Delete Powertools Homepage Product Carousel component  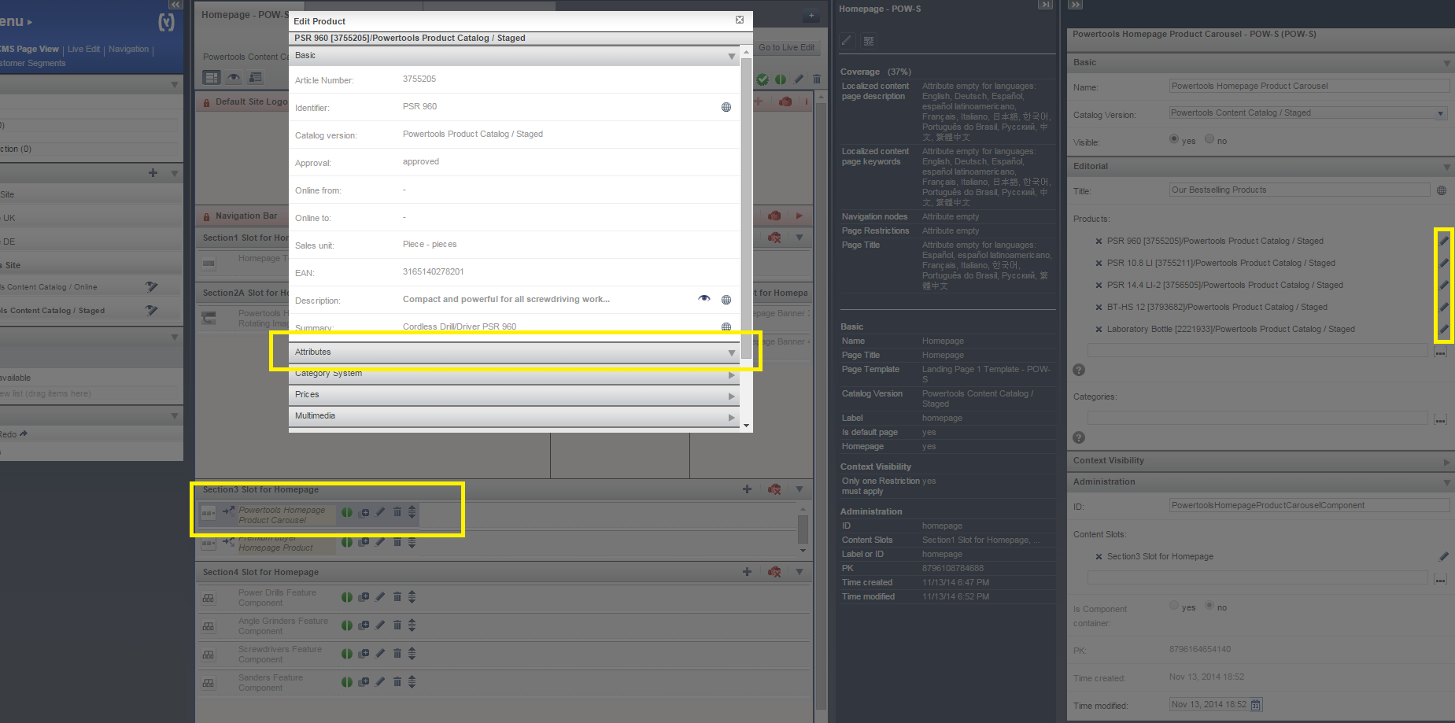397,512
